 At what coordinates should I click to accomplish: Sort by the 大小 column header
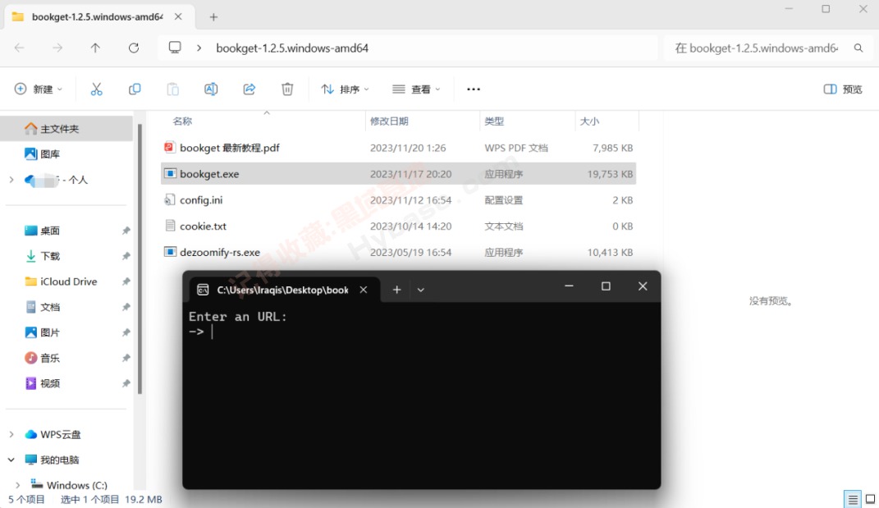pos(589,121)
